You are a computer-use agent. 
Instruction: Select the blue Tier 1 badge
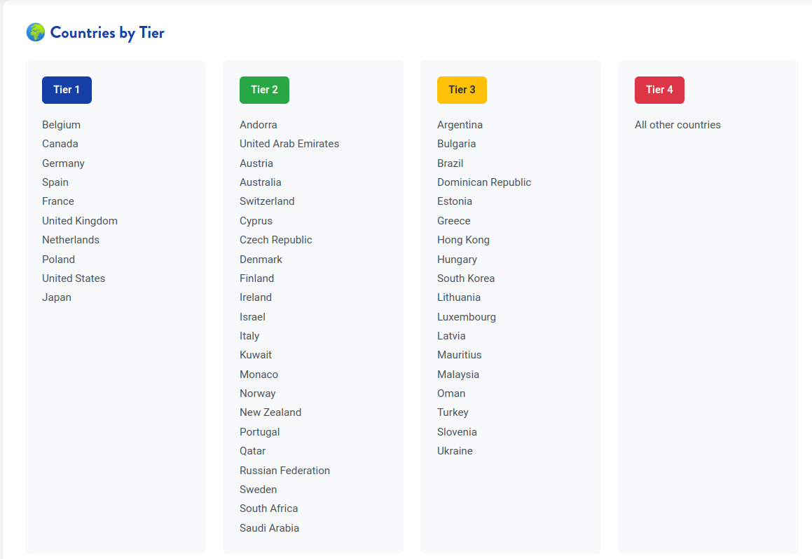67,90
